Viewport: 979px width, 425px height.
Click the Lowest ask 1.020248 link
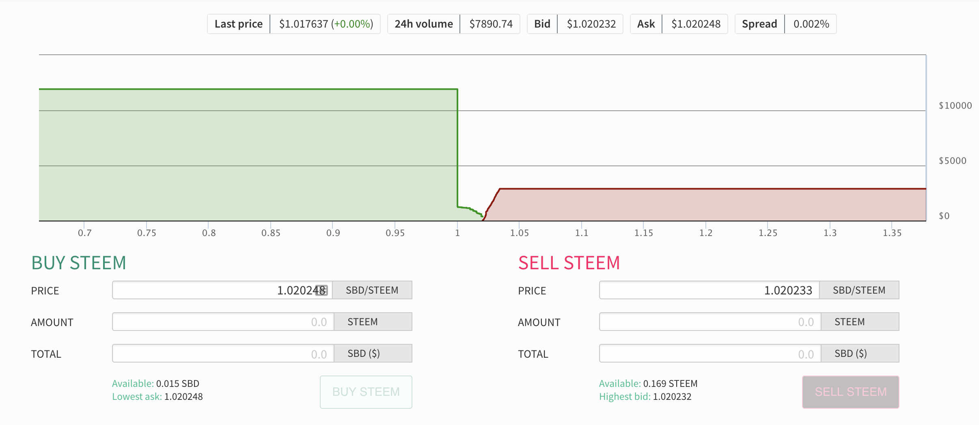[157, 397]
